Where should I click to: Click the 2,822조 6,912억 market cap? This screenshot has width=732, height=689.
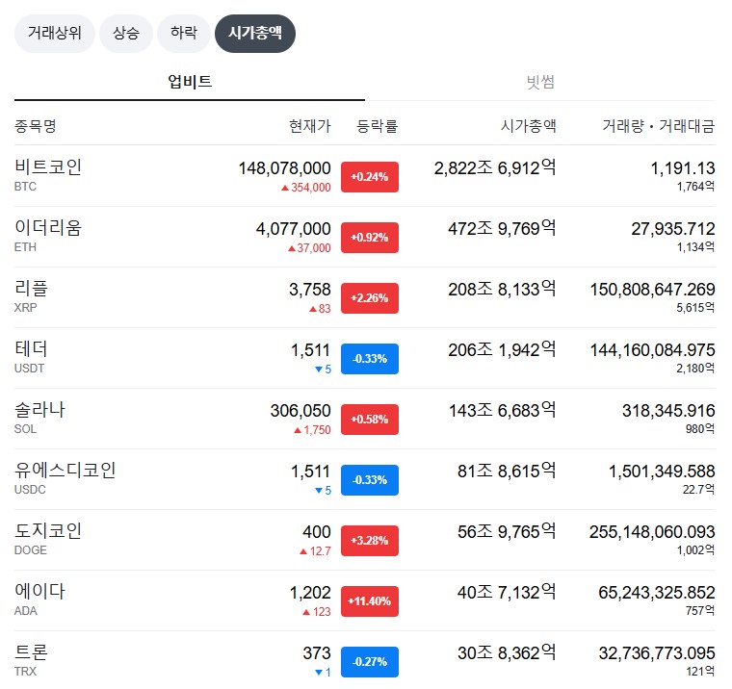[495, 168]
